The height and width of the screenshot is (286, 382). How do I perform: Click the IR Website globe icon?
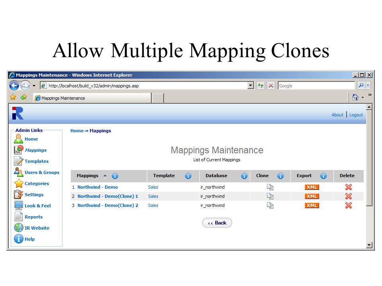pyautogui.click(x=19, y=228)
